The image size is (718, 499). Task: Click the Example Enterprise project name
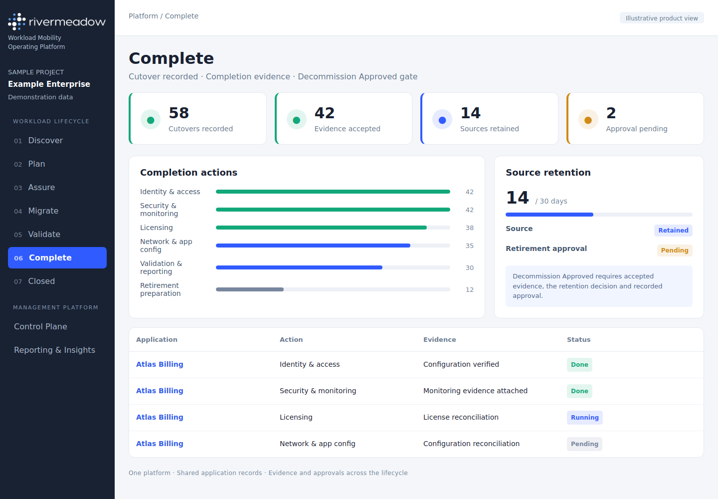point(49,84)
